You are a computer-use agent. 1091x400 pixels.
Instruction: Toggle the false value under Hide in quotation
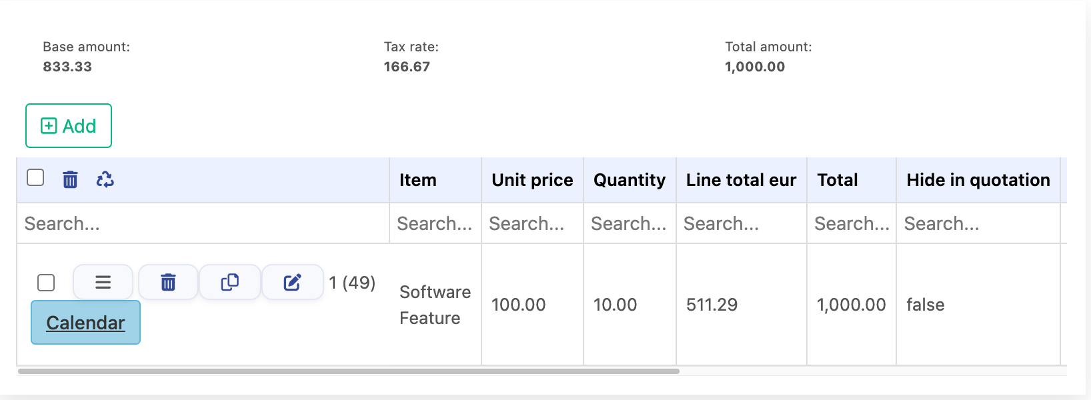926,305
